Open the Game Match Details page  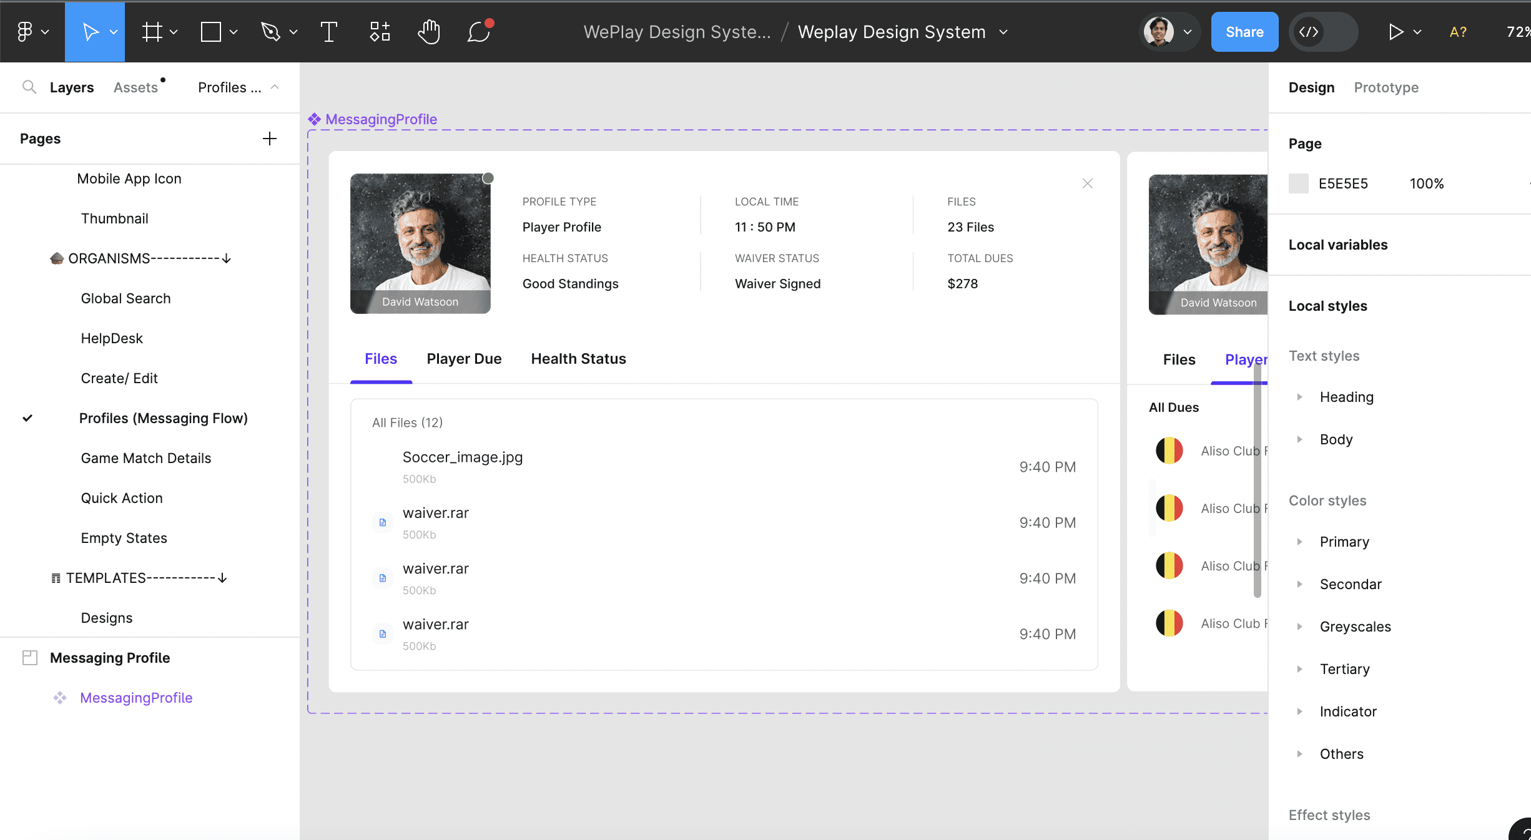coord(145,458)
